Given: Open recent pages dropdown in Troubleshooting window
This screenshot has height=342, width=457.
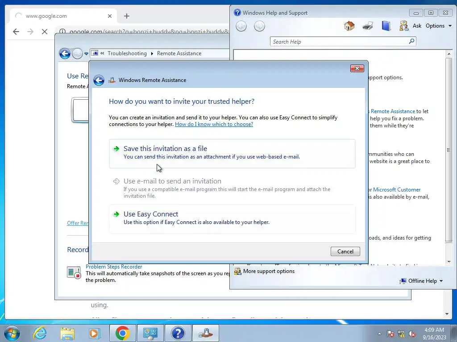Looking at the screenshot, I should 86,54.
